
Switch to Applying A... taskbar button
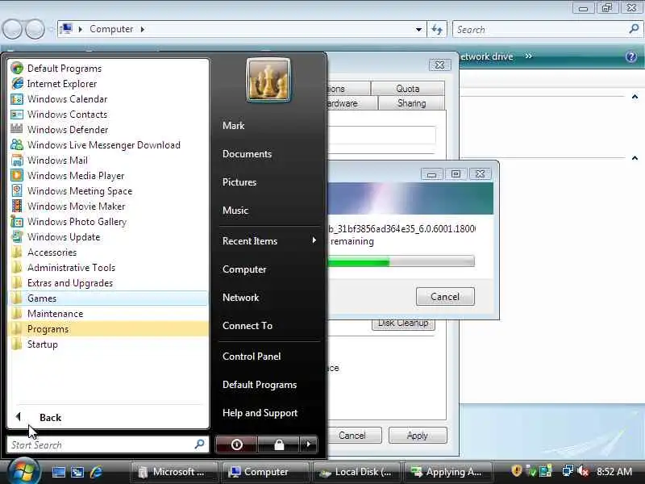tap(449, 472)
